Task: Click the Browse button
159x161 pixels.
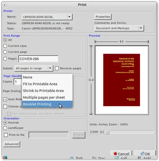Action: click(x=79, y=135)
